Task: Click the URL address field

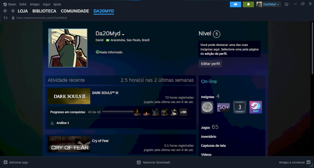Action: click(42, 18)
